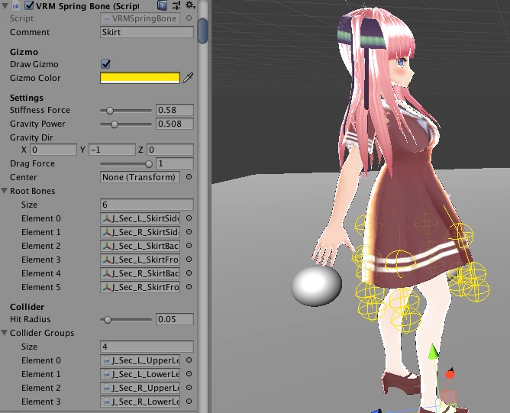Viewport: 510px width, 413px height.
Task: Select Root Bones Element 3 J_Sec_L_SkirtFront
Action: pyautogui.click(x=140, y=260)
